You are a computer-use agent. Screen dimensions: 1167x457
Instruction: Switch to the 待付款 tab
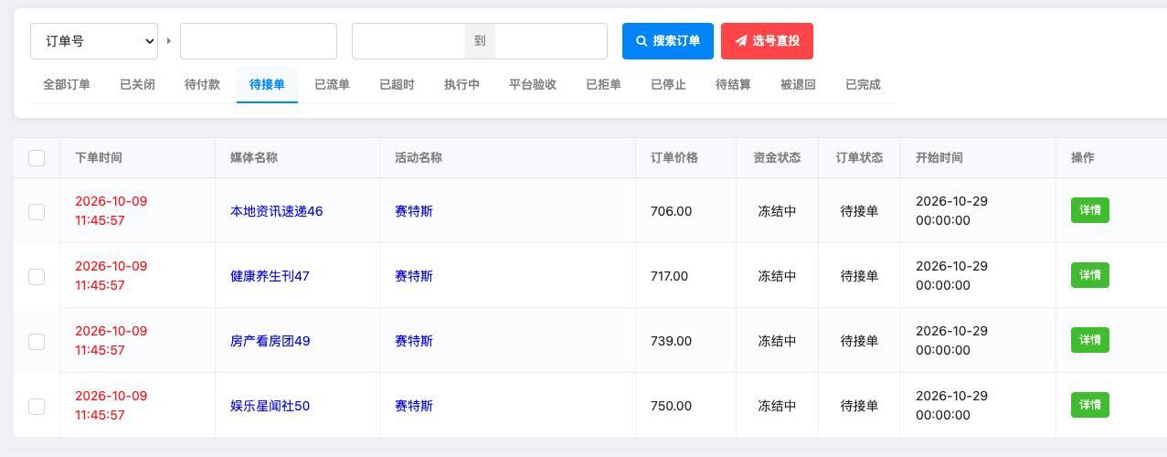[x=202, y=85]
